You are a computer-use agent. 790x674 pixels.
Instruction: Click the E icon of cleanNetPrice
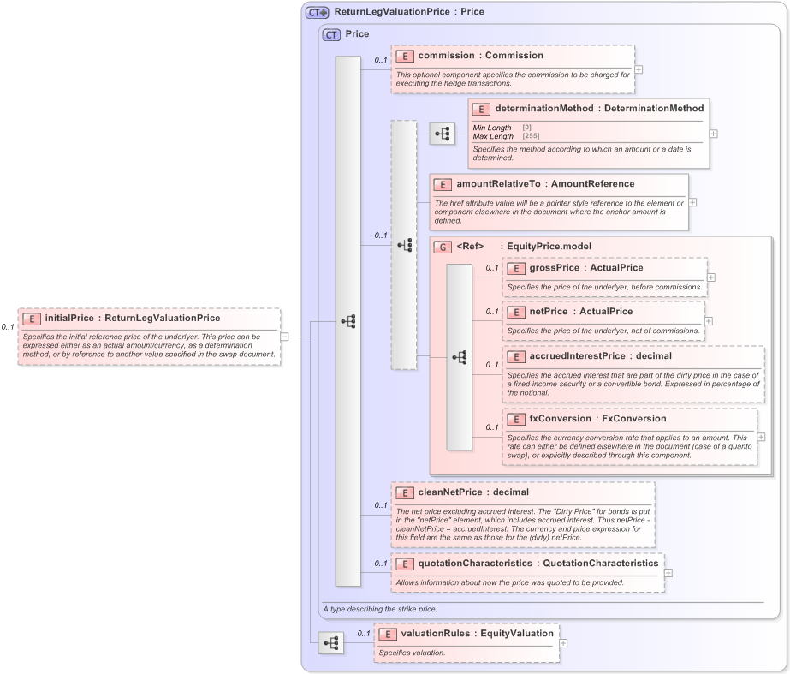click(x=405, y=493)
